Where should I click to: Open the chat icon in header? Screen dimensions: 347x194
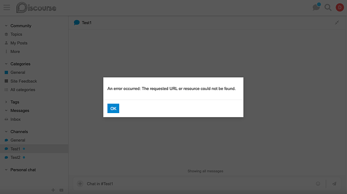(x=316, y=8)
